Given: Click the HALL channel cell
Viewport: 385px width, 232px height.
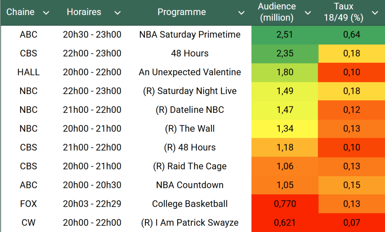Looking at the screenshot, I should pos(29,72).
